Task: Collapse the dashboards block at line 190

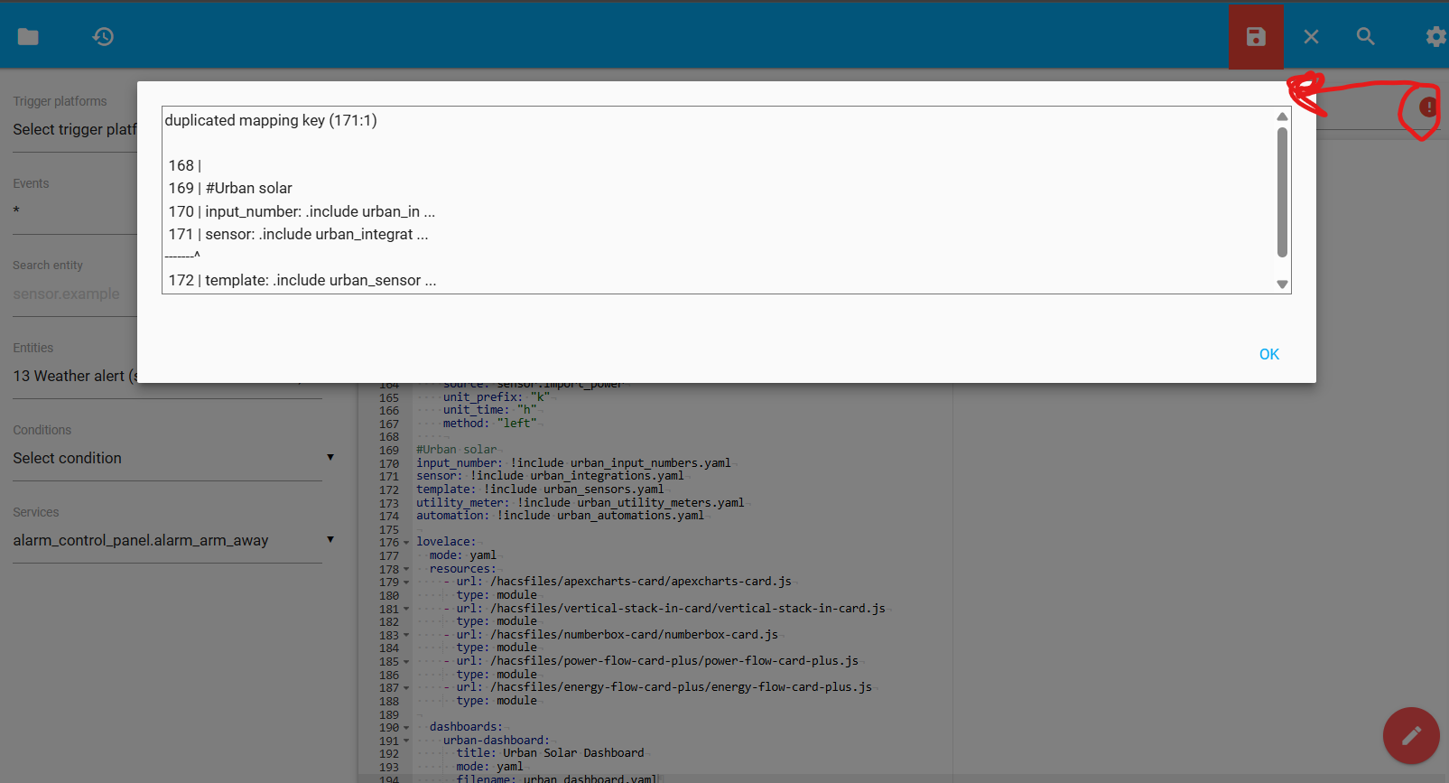Action: pyautogui.click(x=406, y=728)
